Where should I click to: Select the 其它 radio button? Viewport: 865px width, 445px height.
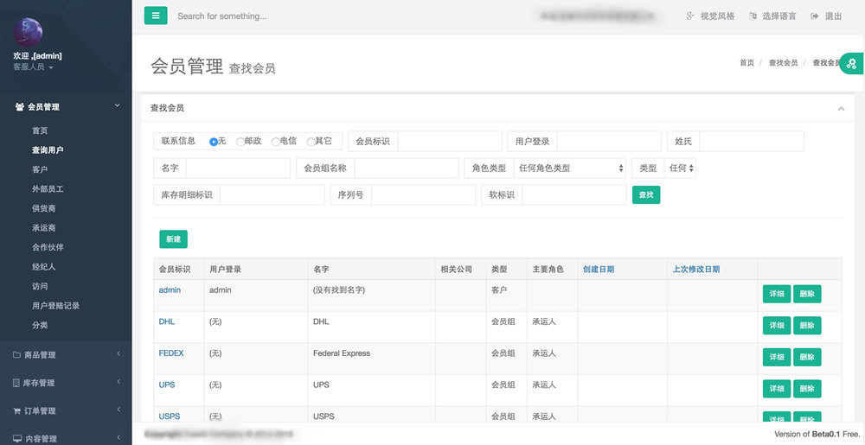point(311,142)
